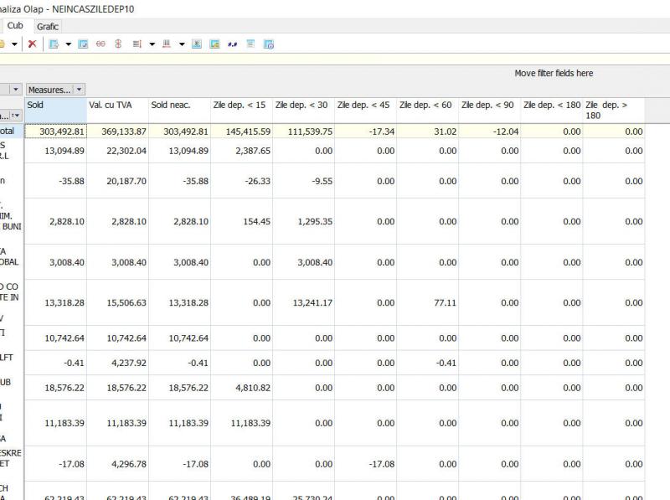
Task: Click the image export icon after Excel
Action: click(x=214, y=44)
